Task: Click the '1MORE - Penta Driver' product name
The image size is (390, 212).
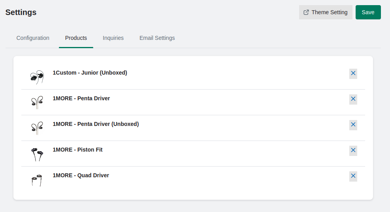Action: pyautogui.click(x=81, y=98)
